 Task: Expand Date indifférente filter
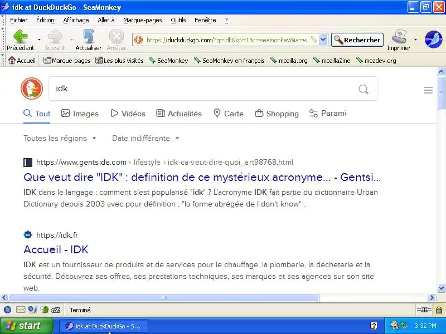(146, 138)
